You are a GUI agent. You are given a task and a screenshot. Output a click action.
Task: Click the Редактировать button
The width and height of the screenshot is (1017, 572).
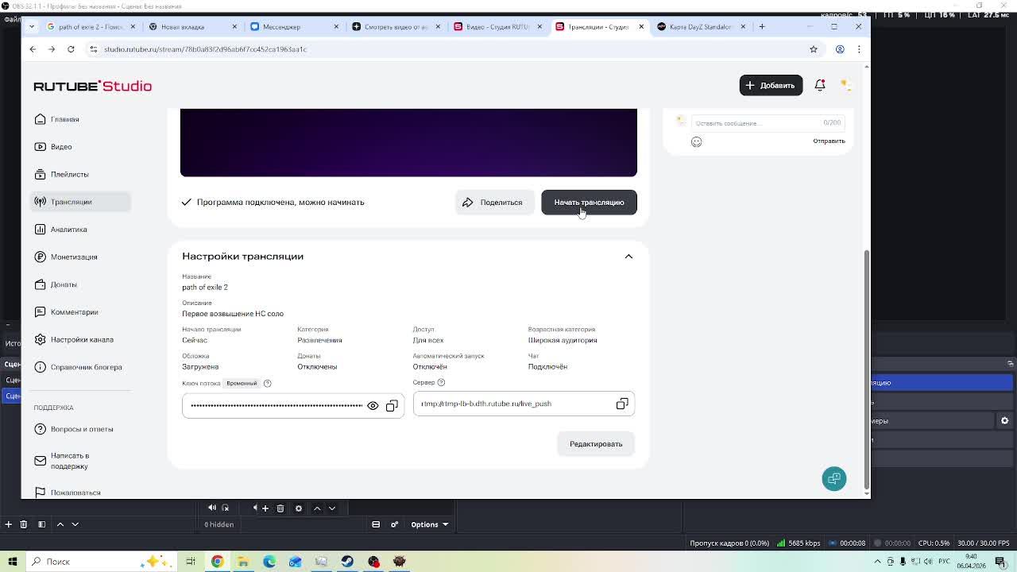coord(596,444)
